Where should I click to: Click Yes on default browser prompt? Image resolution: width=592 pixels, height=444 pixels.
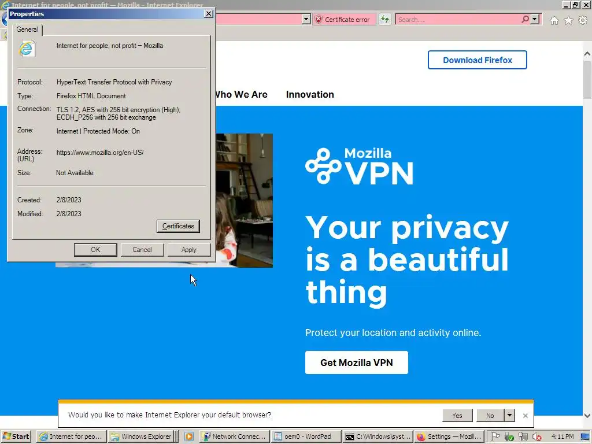tap(457, 415)
